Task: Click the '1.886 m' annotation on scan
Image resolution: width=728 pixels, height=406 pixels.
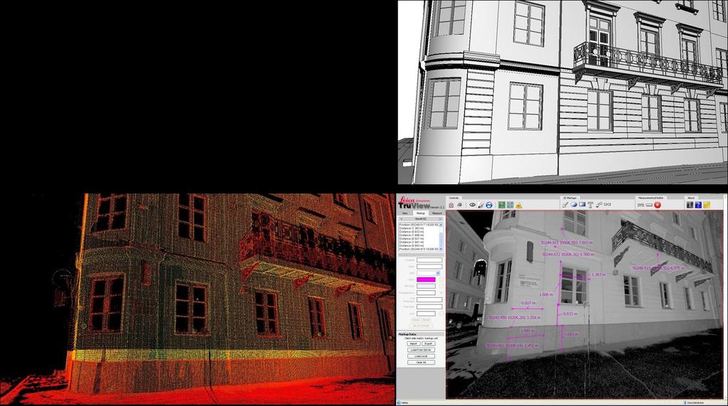Action: click(546, 294)
